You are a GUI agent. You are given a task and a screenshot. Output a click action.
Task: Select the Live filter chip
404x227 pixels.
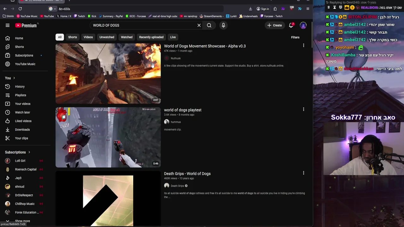(173, 37)
